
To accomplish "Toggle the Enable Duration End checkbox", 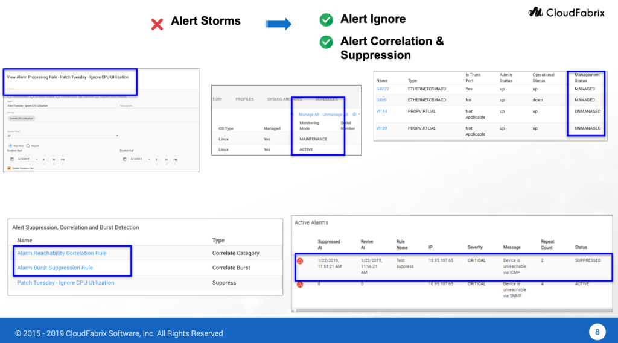I will (9, 168).
